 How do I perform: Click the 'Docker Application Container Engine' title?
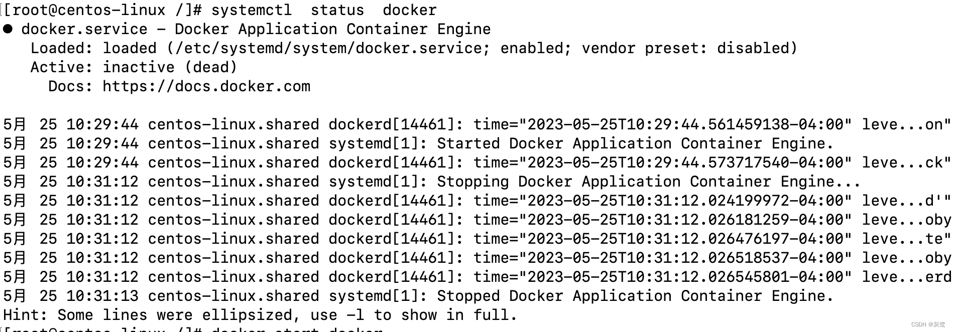pos(332,29)
